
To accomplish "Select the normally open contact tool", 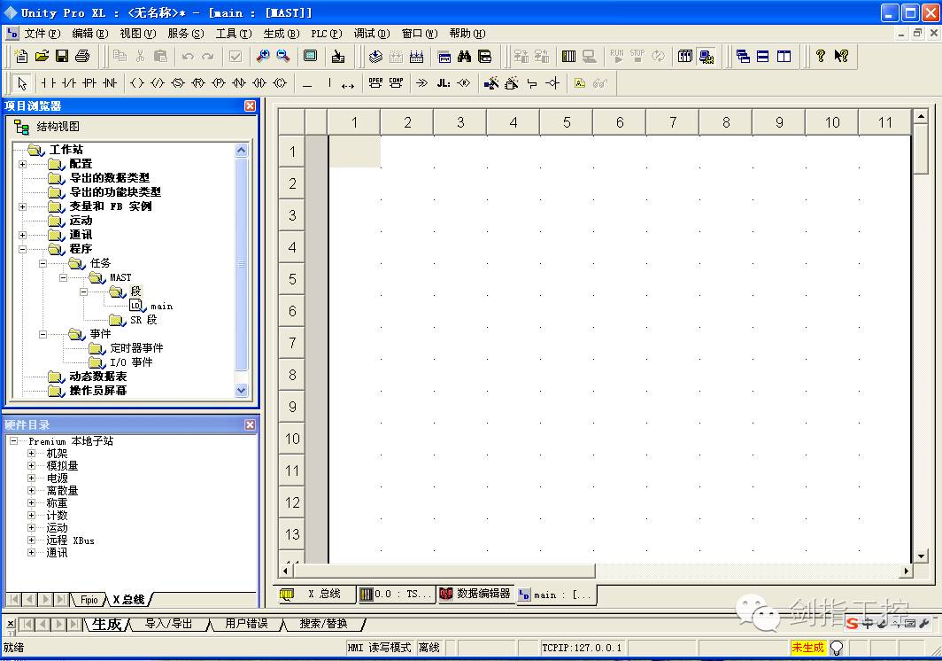I will tap(48, 83).
